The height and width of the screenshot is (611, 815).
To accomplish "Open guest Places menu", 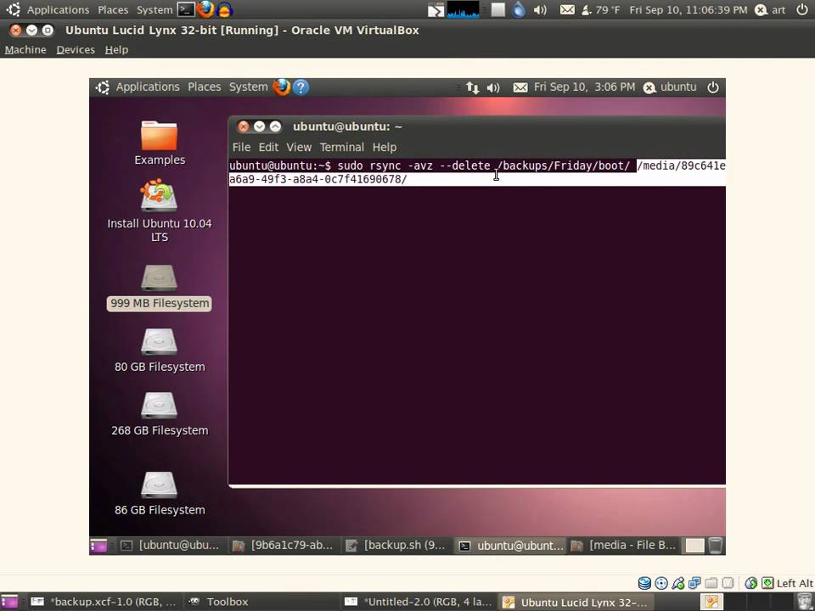I will click(205, 87).
